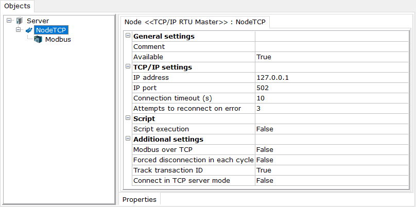Collapse the Additional settings section
Viewport: 416px width, 207px height.
click(128, 139)
